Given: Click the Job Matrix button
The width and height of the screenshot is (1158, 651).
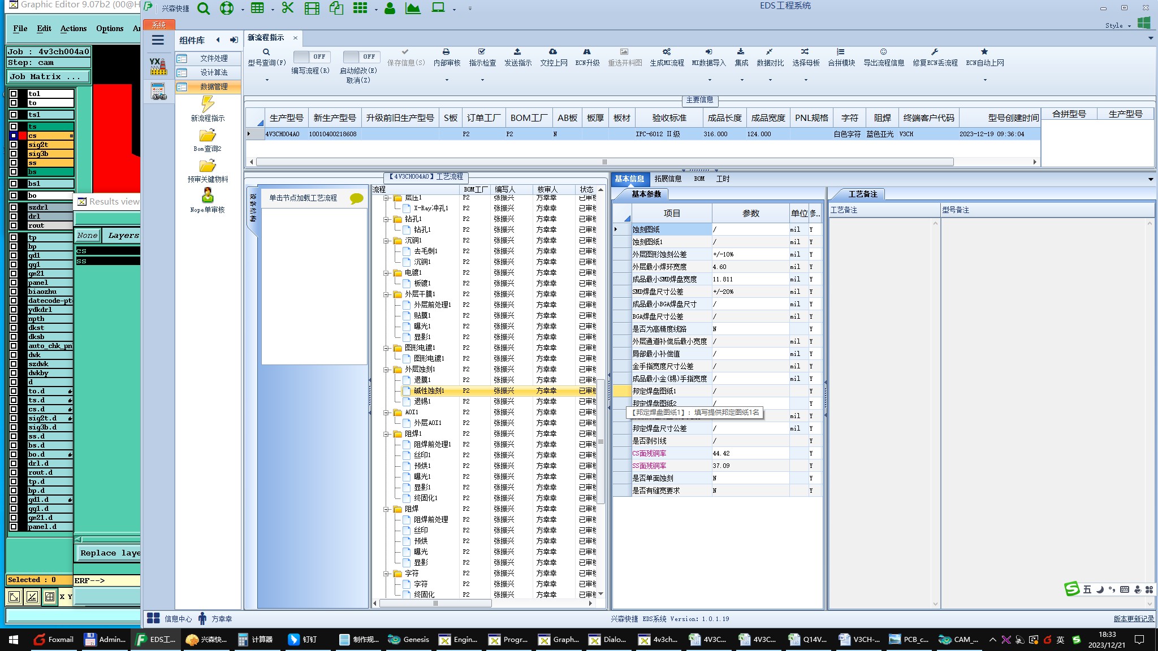Looking at the screenshot, I should point(48,77).
